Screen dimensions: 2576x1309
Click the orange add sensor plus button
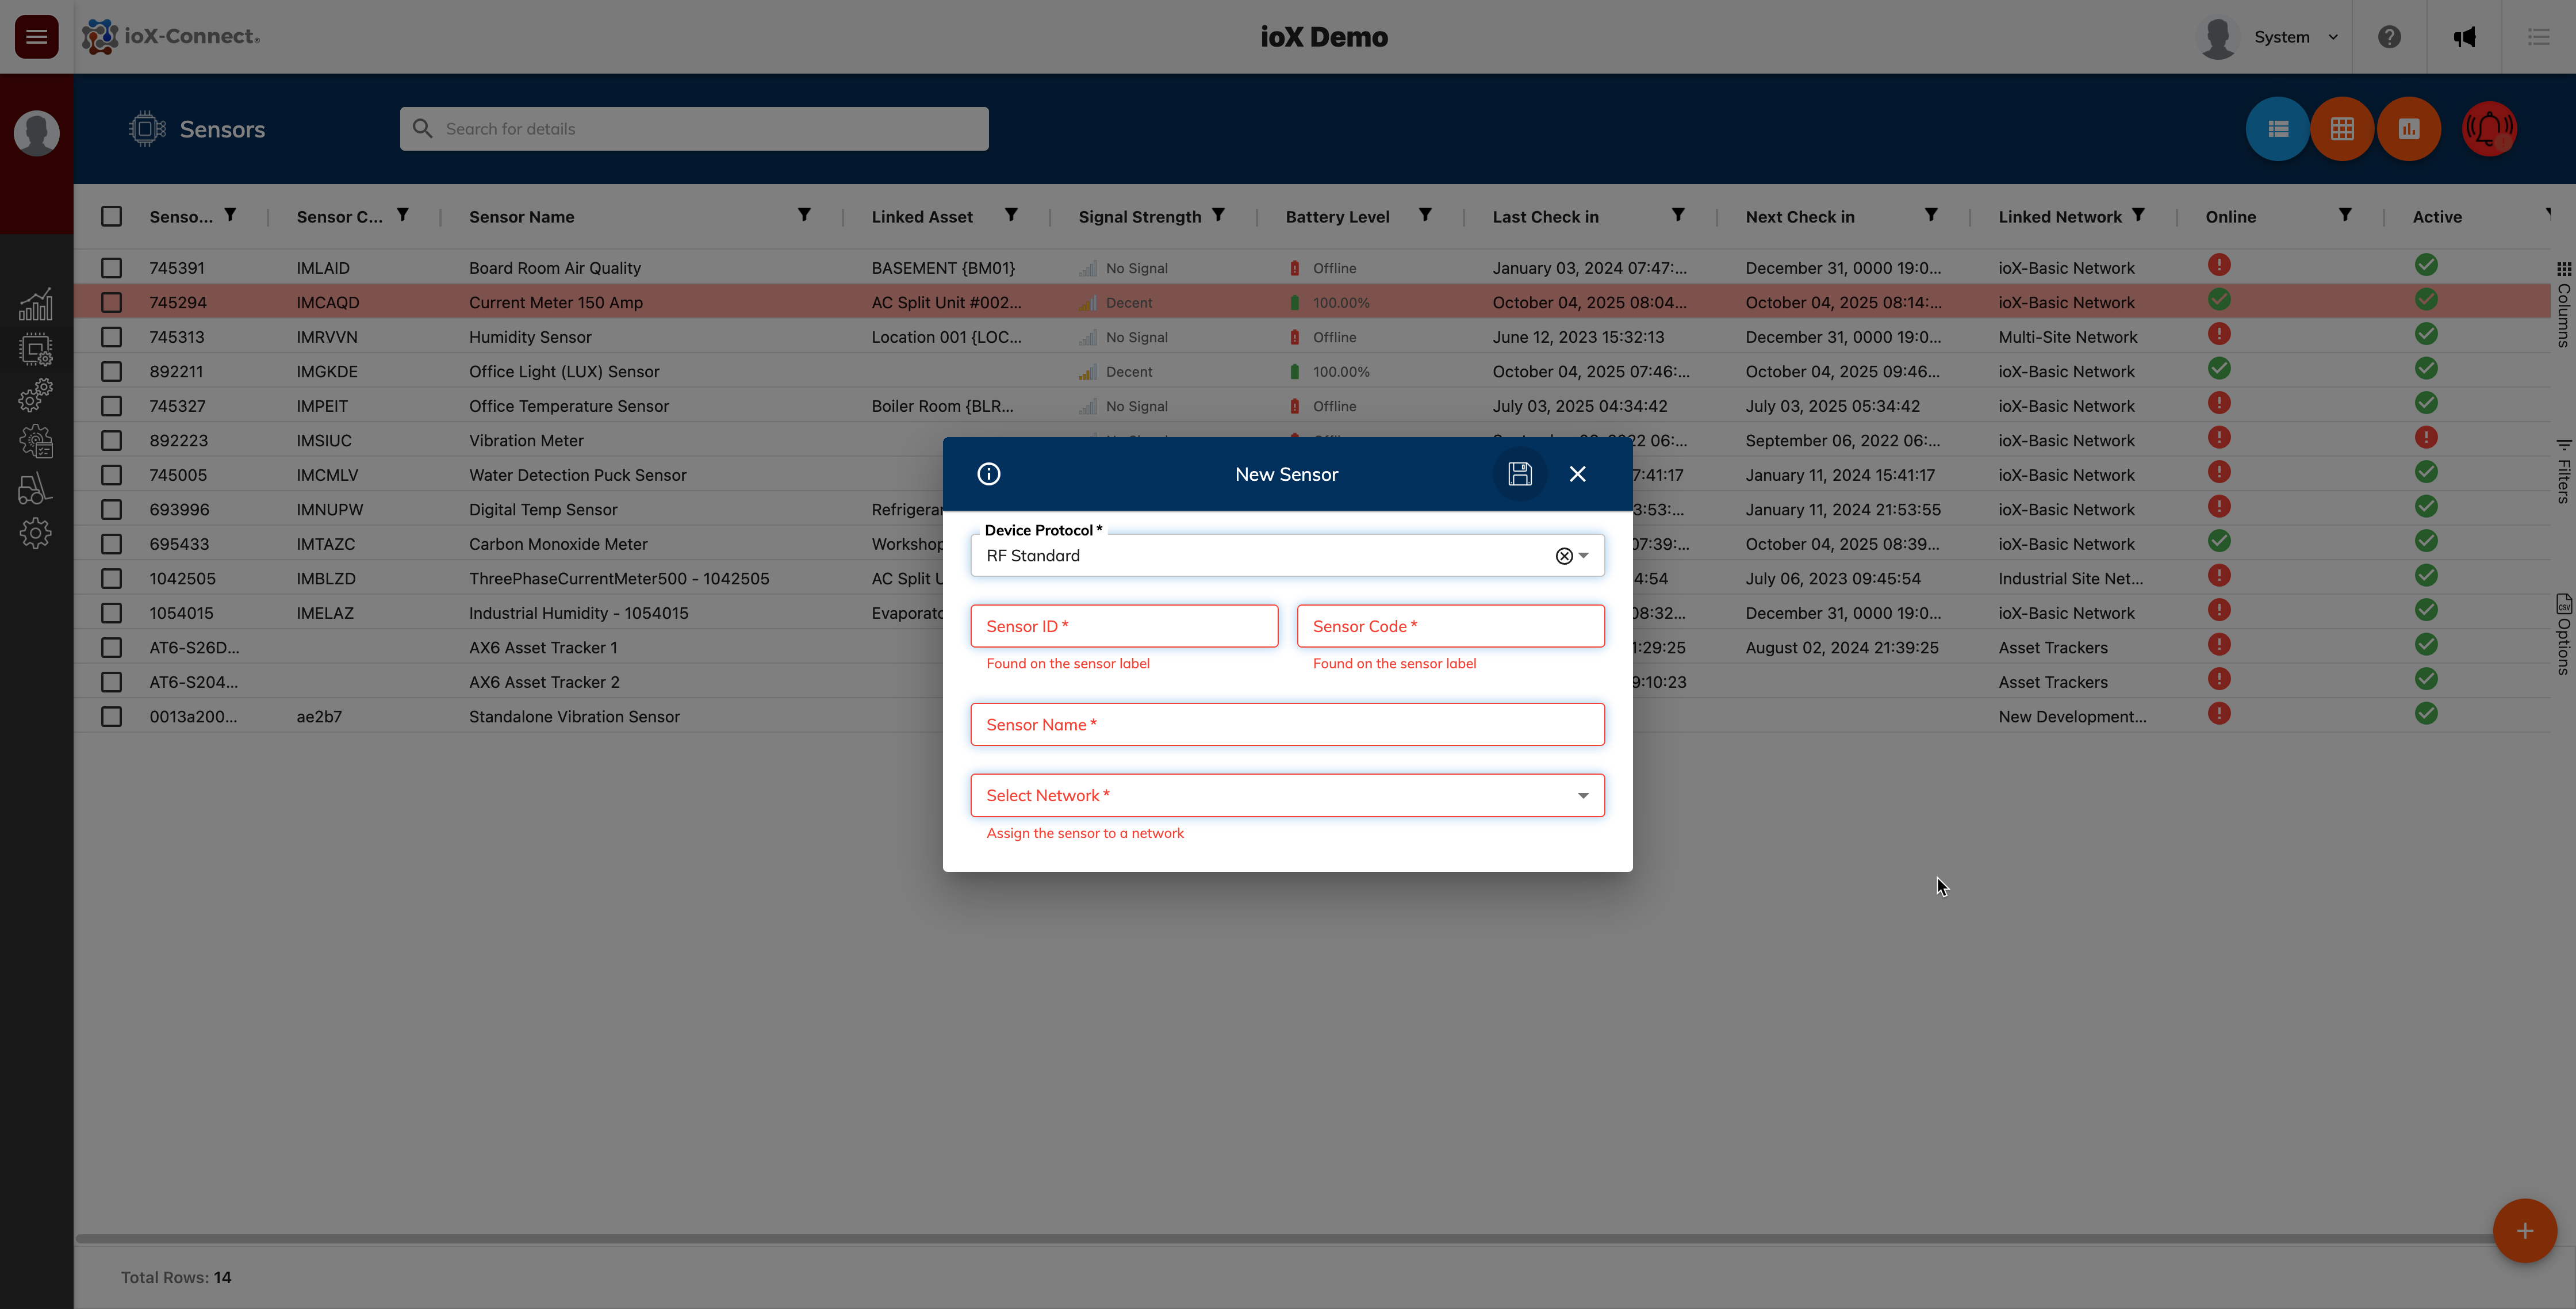(2524, 1231)
